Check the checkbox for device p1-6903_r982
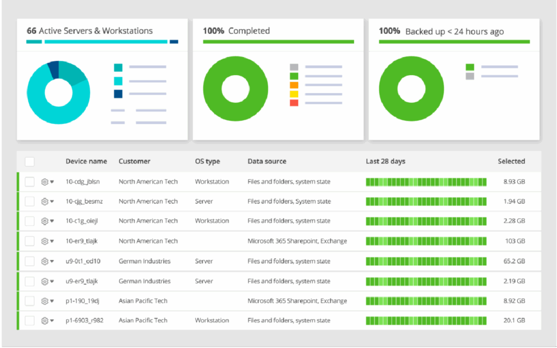 tap(29, 320)
